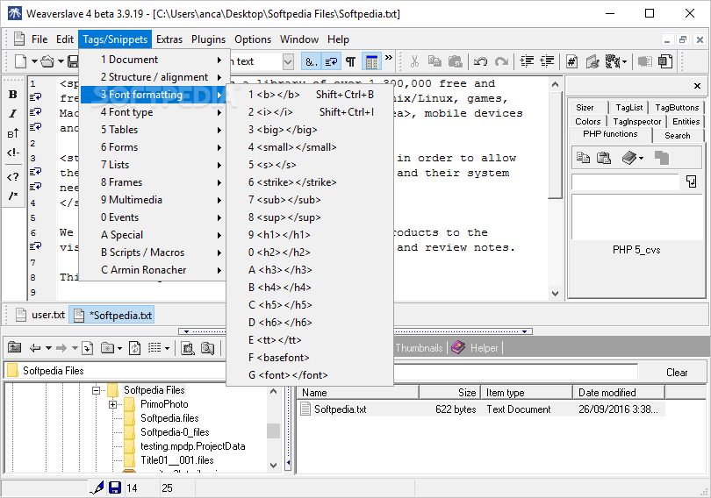The width and height of the screenshot is (711, 498).
Task: Open dropdown arrow next to gears icon
Action: tap(624, 61)
